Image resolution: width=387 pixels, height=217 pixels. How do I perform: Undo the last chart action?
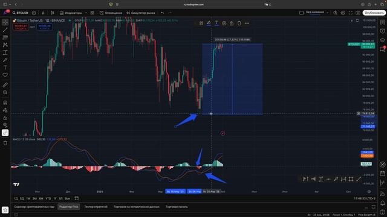click(x=162, y=13)
